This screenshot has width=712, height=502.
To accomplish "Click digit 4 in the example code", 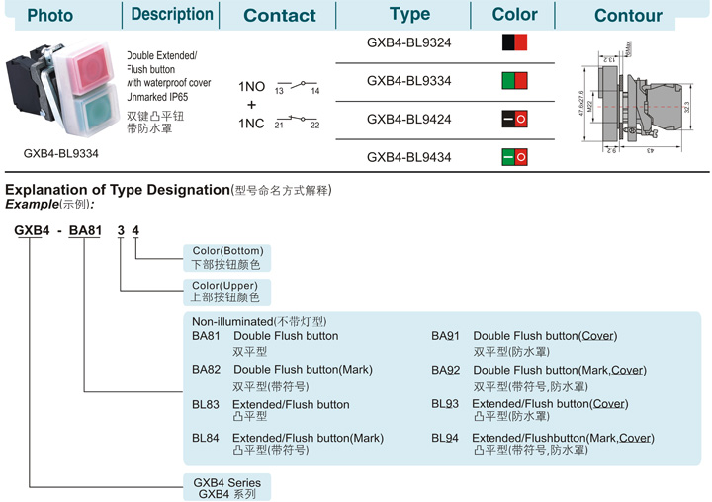I will (135, 230).
